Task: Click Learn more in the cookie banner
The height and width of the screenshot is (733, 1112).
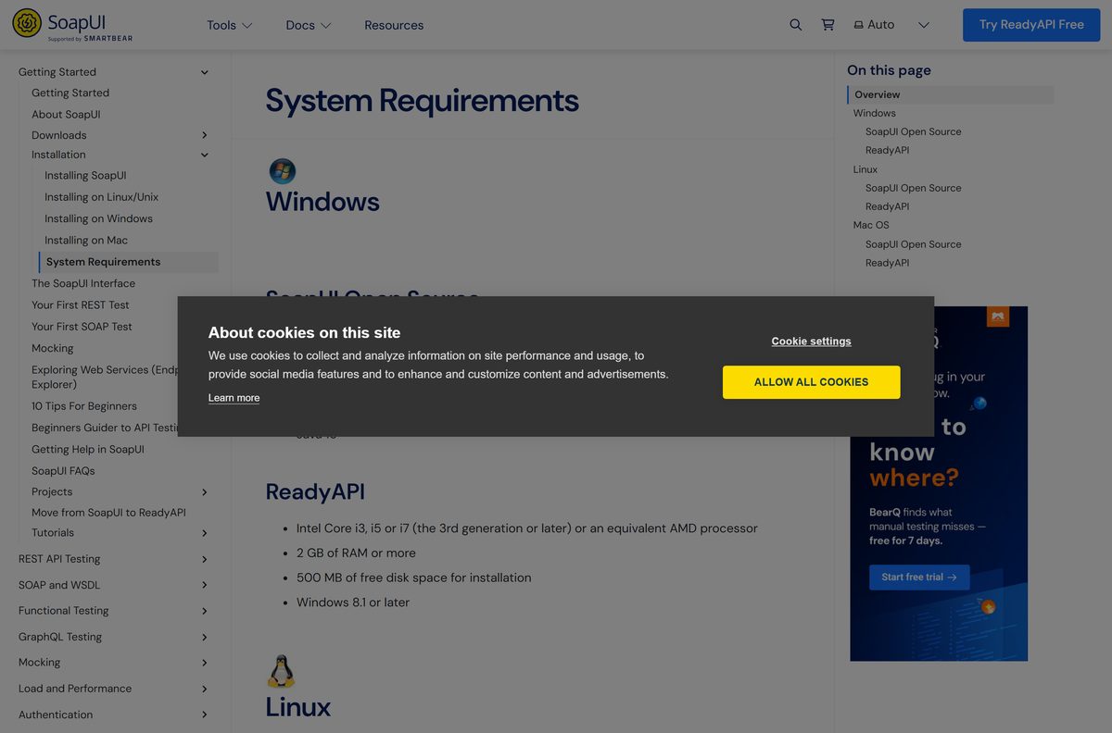Action: [x=234, y=398]
